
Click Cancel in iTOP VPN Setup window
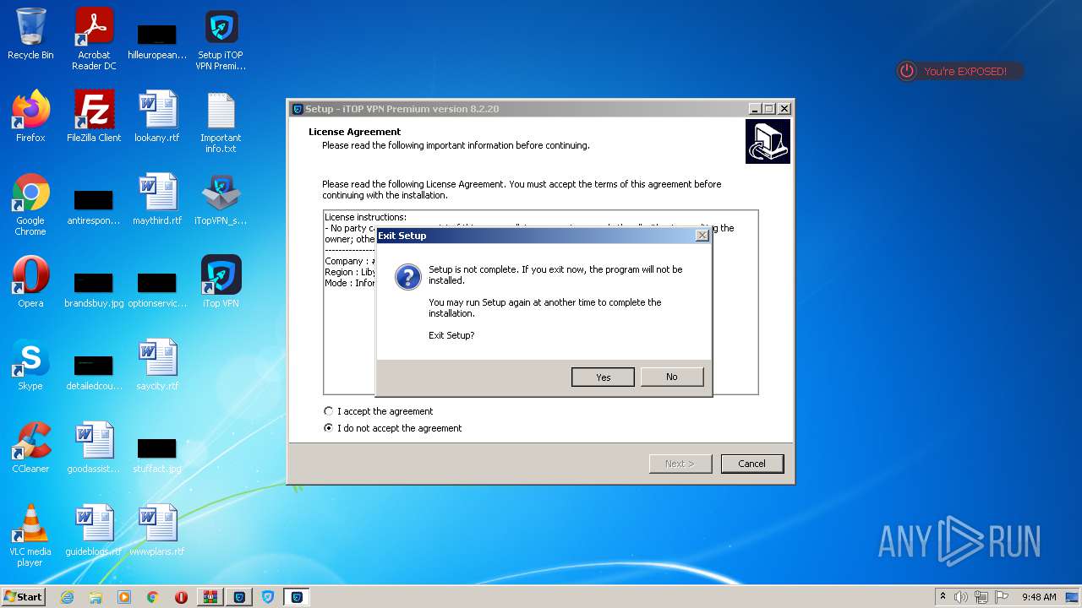pos(751,464)
